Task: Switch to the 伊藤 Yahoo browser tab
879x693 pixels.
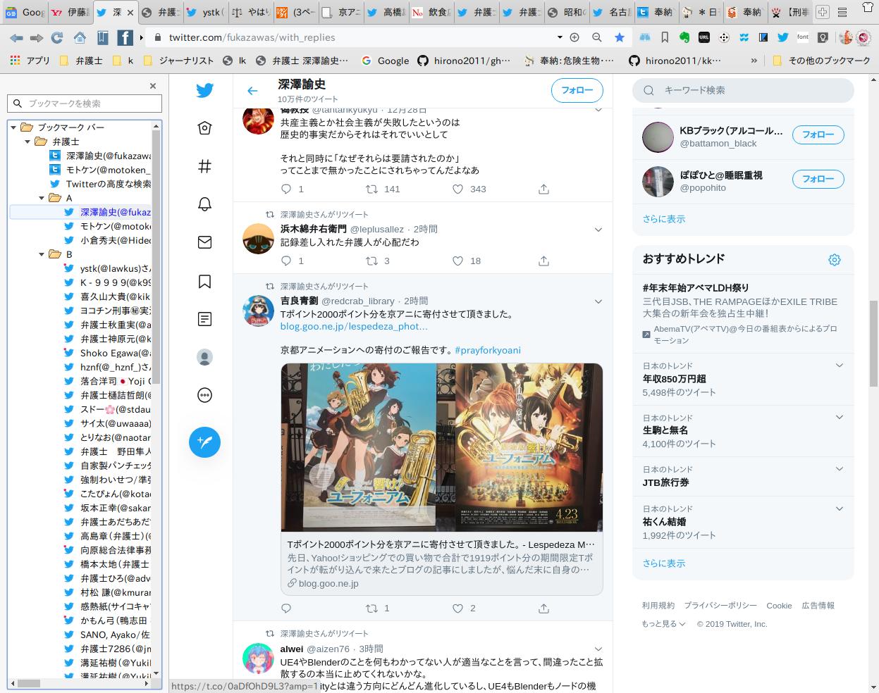Action: (70, 12)
